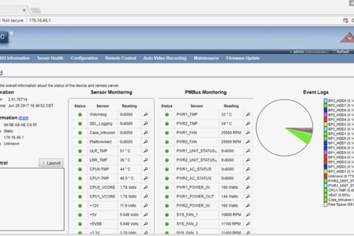
Task: Open details magnifier for +5V sensor
Action: click(146, 215)
